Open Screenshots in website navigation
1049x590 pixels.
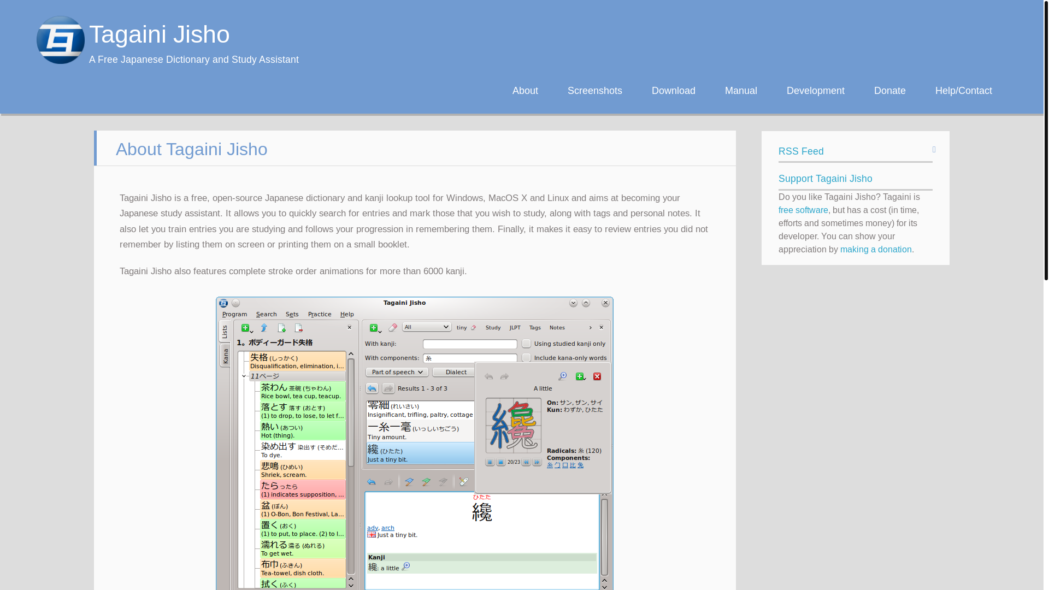click(595, 91)
